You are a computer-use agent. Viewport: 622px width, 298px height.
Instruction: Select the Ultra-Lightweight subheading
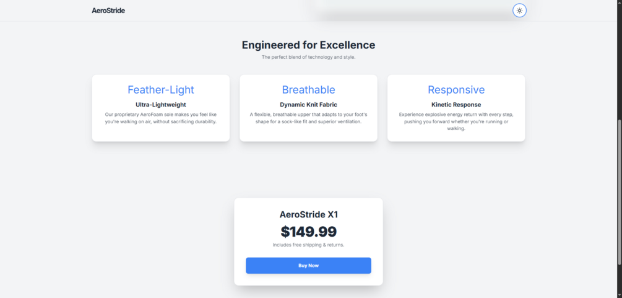tap(161, 105)
